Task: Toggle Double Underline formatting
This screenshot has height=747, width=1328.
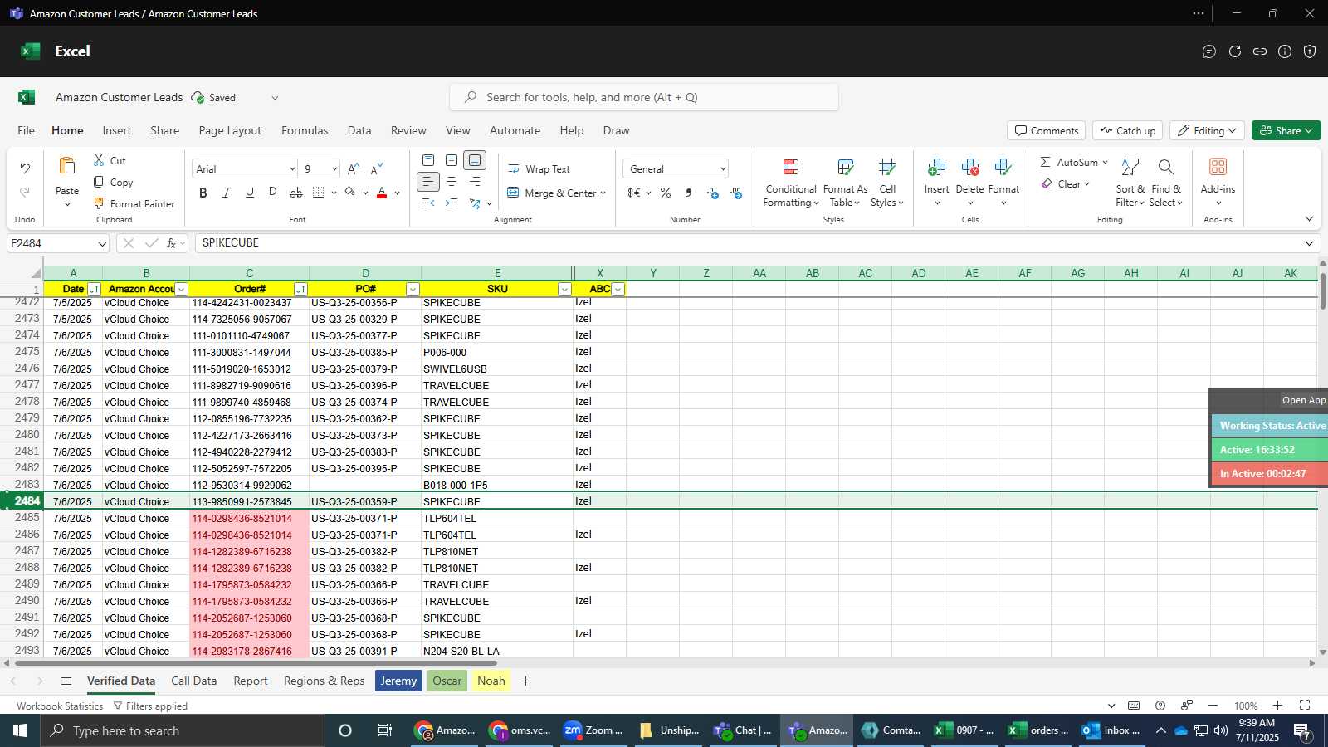Action: tap(273, 193)
